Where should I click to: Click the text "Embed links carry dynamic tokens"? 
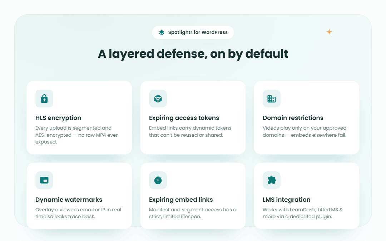point(190,128)
